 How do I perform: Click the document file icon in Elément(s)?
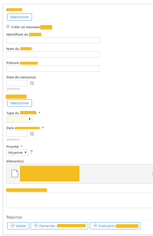coord(15,173)
